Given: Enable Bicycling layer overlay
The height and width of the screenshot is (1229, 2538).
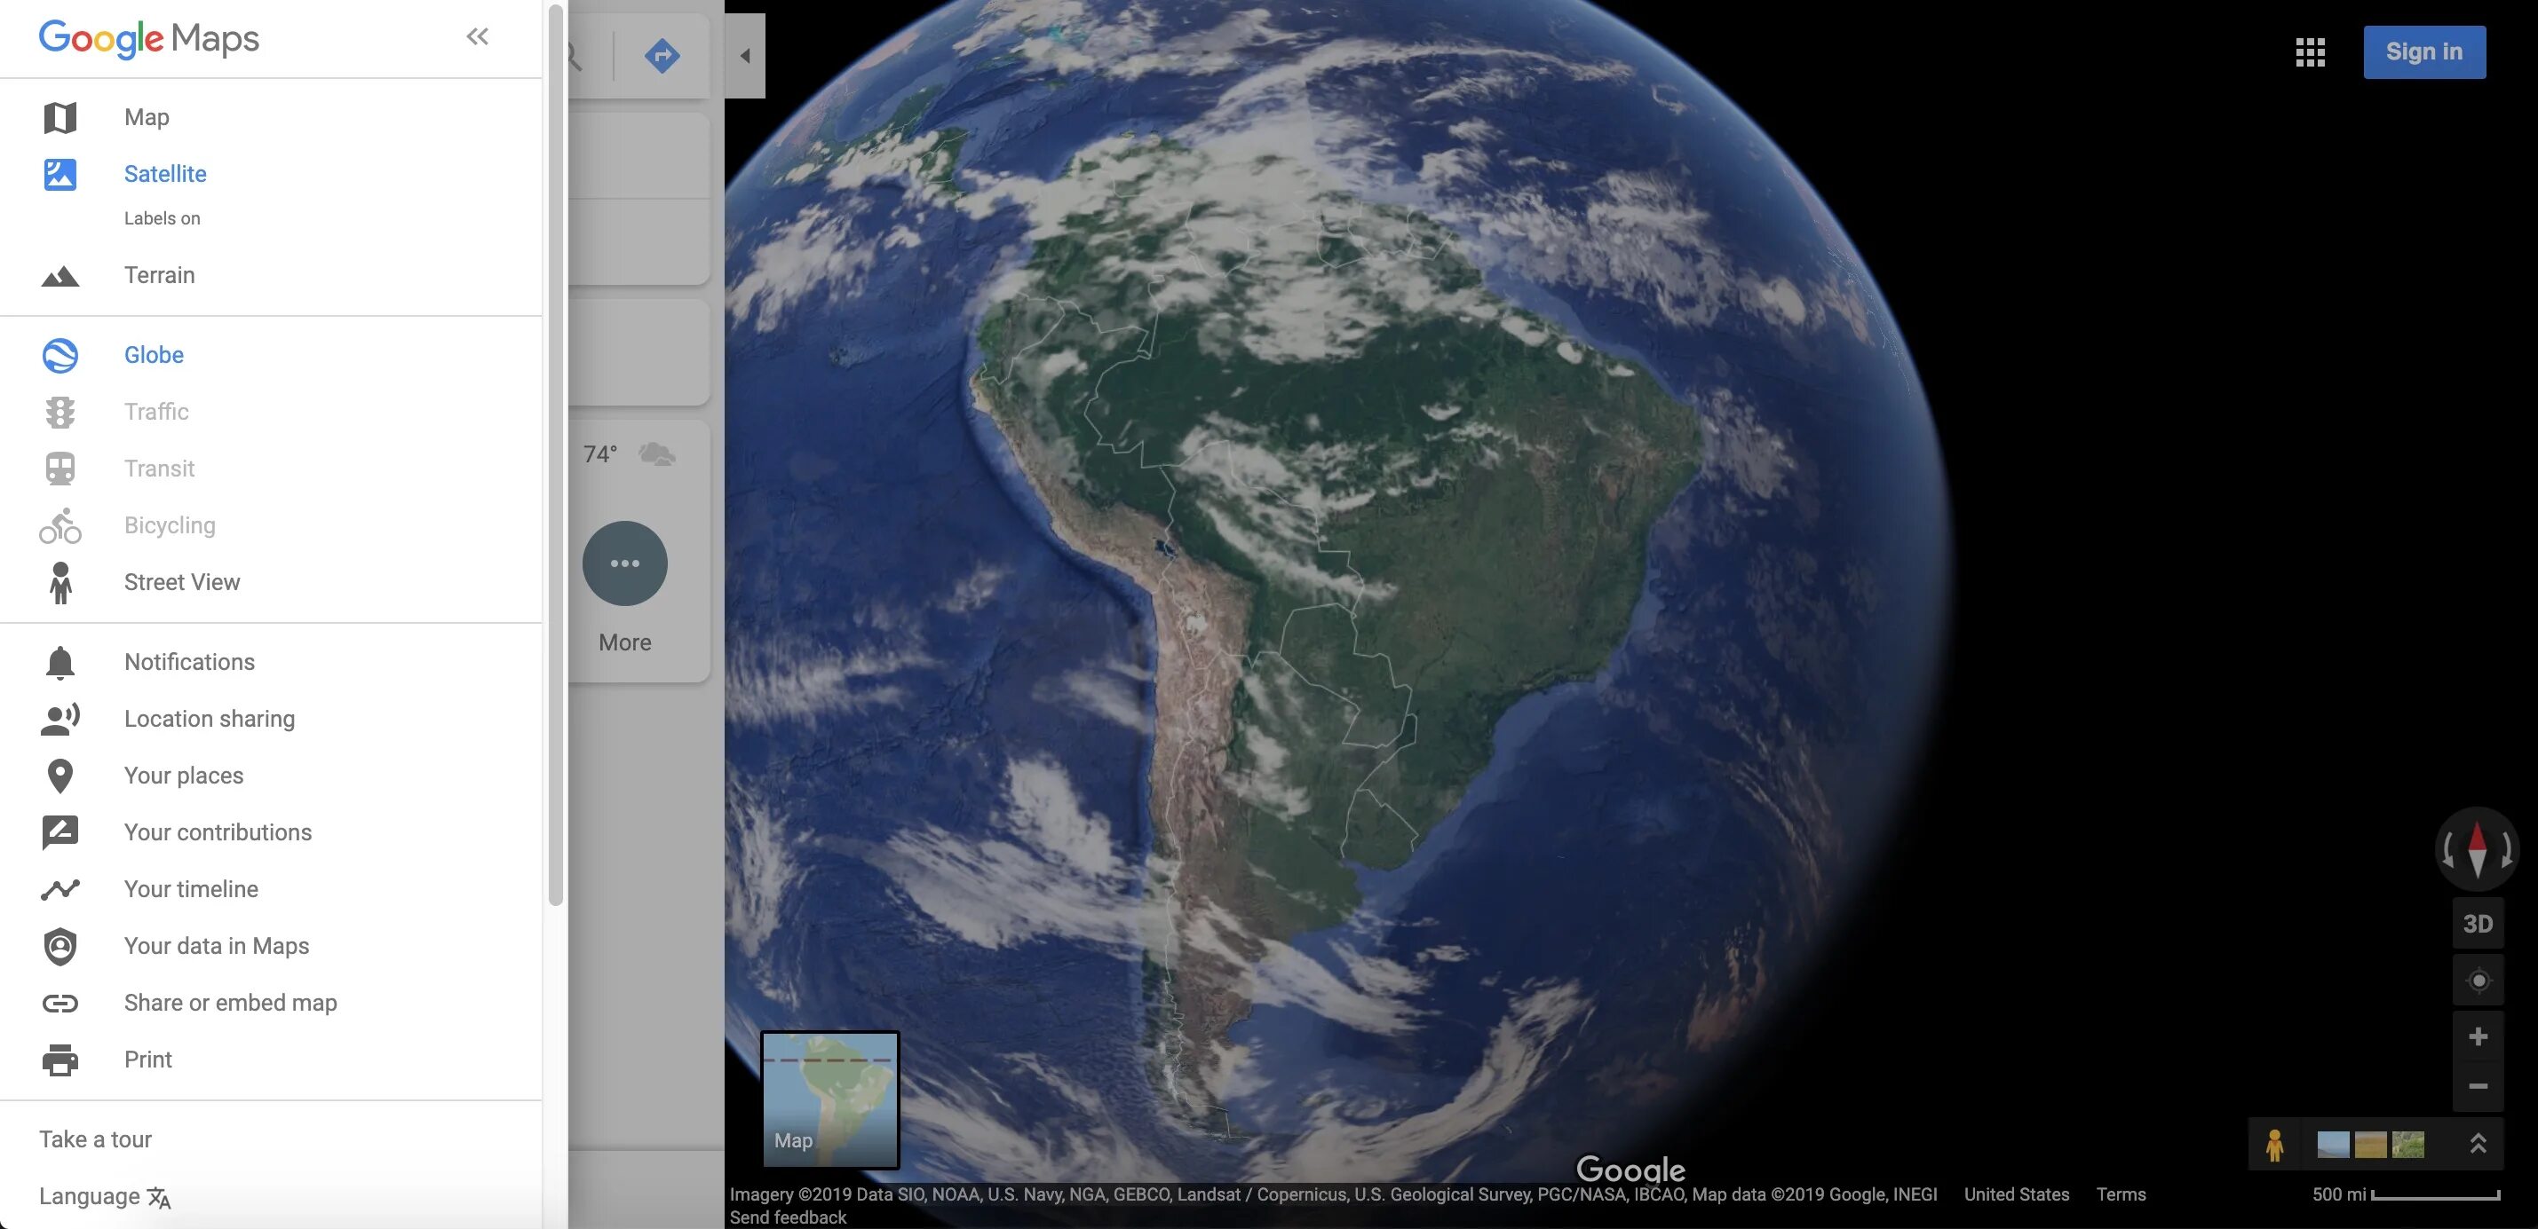Looking at the screenshot, I should pos(169,524).
